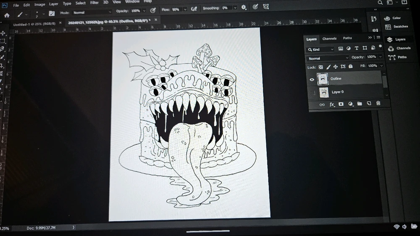Prevent auto-nesting into artboards lock icon
The image size is (420, 236).
click(x=343, y=66)
